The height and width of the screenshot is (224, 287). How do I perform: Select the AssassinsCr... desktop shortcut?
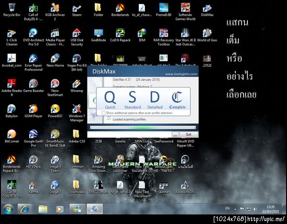tap(185, 187)
